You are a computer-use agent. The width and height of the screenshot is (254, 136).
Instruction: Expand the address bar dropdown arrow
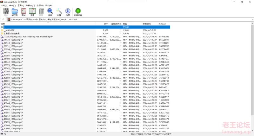click(x=252, y=19)
